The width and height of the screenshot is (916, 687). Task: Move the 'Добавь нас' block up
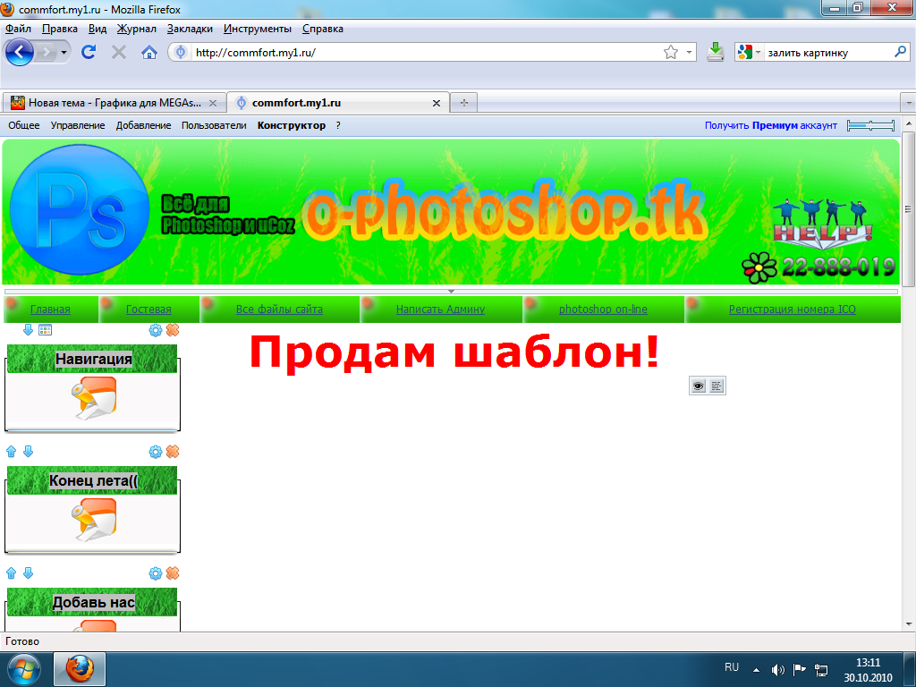coord(11,573)
